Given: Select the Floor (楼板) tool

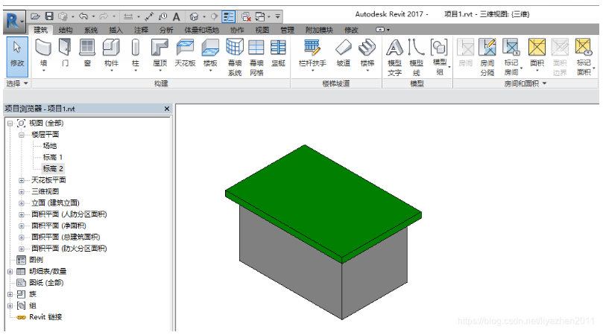Looking at the screenshot, I should [x=210, y=54].
